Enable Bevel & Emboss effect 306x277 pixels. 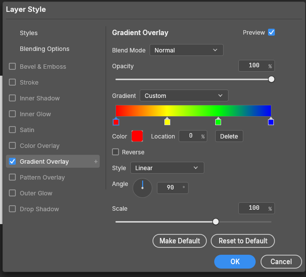click(12, 66)
